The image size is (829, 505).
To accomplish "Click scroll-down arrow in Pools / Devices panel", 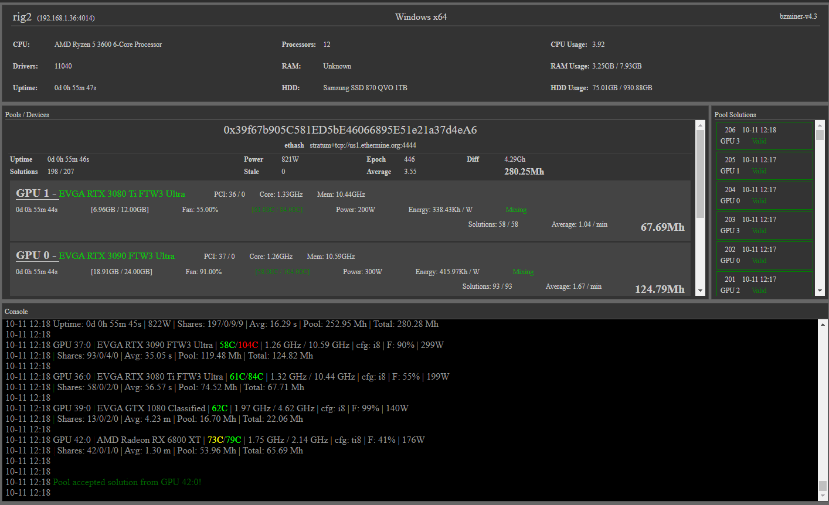I will [700, 291].
